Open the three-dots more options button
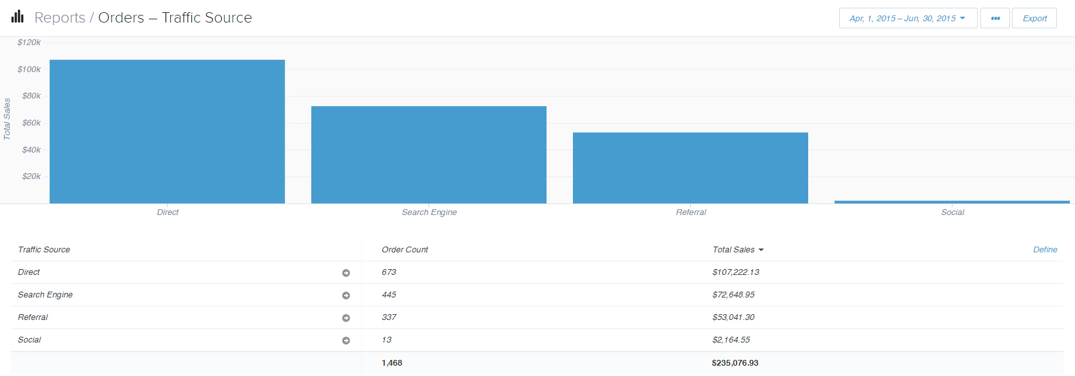1075x376 pixels. [x=995, y=18]
